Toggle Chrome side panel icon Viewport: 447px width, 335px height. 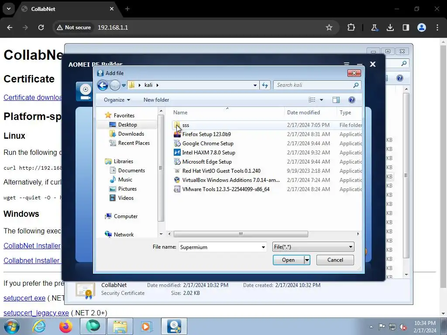pos(406,27)
